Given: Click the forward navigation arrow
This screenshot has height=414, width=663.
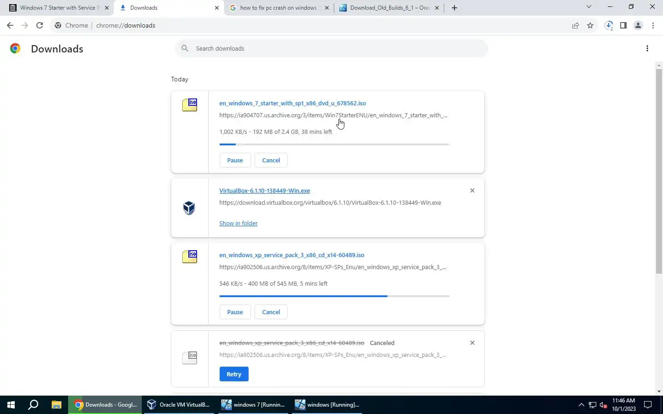Looking at the screenshot, I should coord(25,25).
